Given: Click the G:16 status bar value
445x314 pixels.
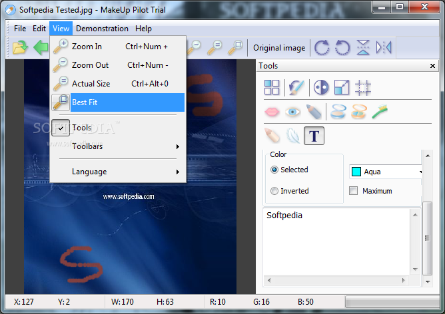Looking at the screenshot, I should click(x=261, y=302).
